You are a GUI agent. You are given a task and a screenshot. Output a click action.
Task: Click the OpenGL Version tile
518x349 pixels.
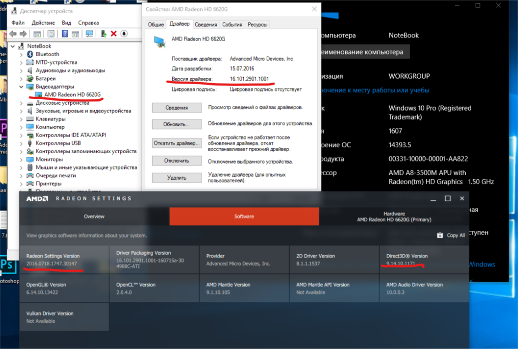coord(64,288)
